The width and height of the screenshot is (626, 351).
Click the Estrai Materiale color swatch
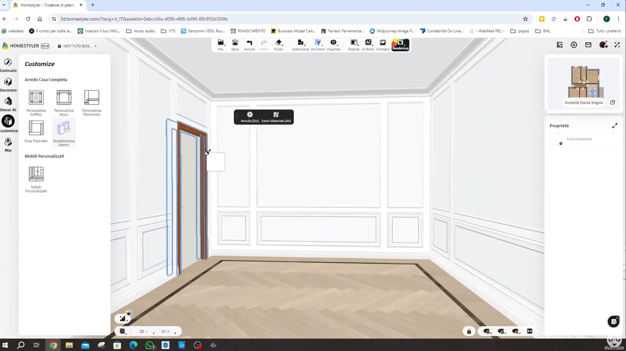point(557,139)
